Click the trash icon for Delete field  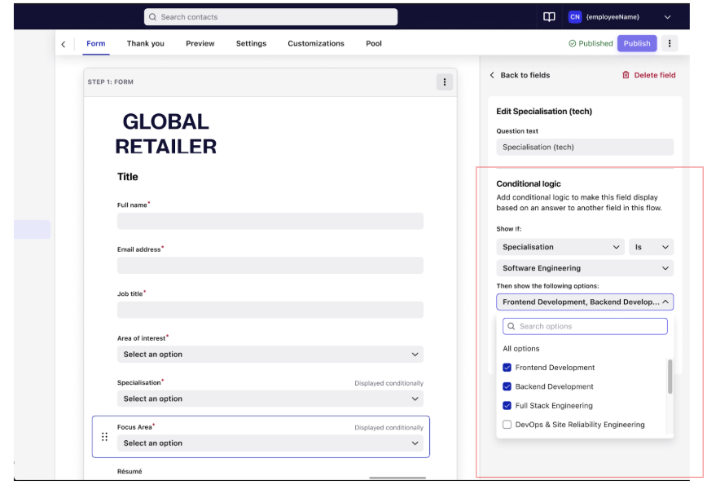click(x=626, y=75)
